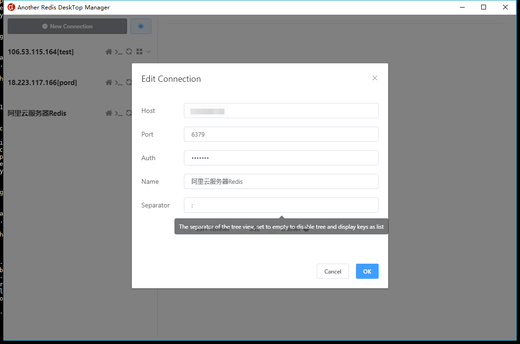Focus the Host input field

(x=281, y=111)
